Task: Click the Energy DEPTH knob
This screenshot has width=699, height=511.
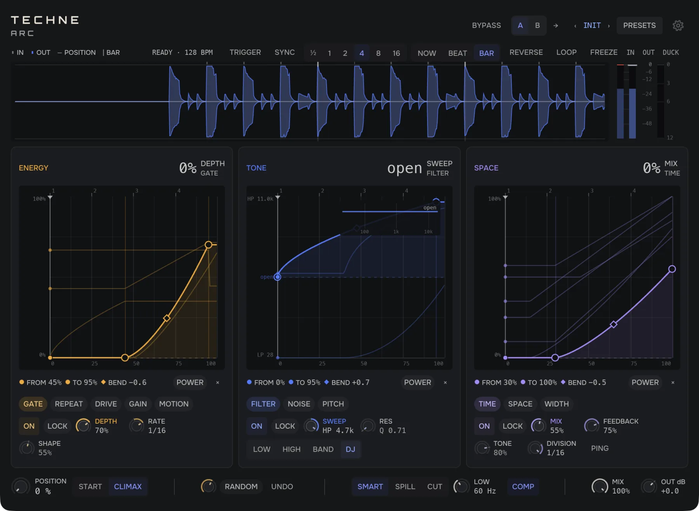Action: coord(83,426)
